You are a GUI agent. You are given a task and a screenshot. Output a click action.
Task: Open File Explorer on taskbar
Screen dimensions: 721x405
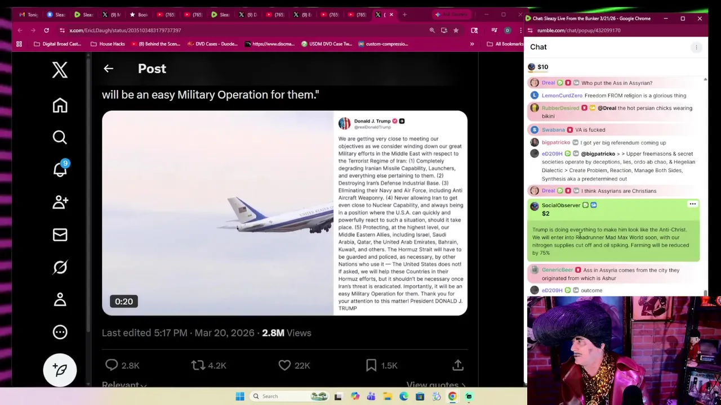(388, 397)
